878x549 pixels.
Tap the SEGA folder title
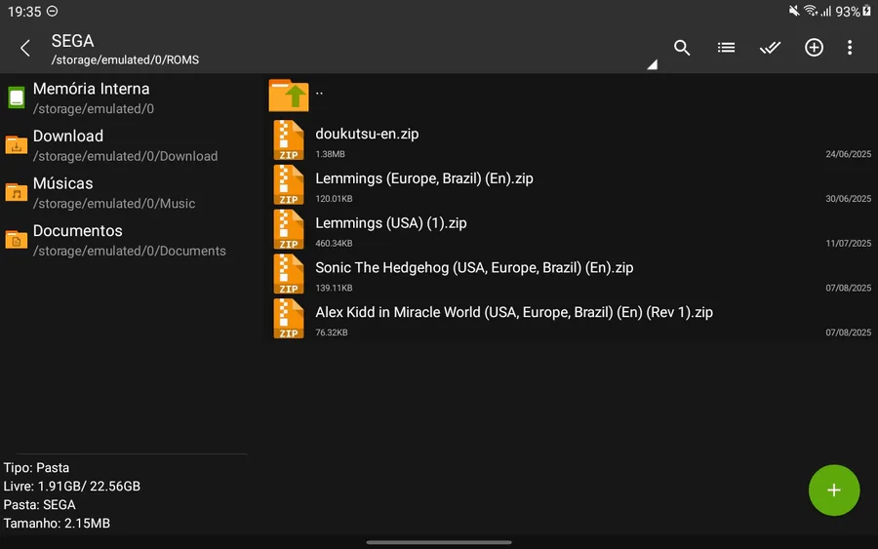73,41
